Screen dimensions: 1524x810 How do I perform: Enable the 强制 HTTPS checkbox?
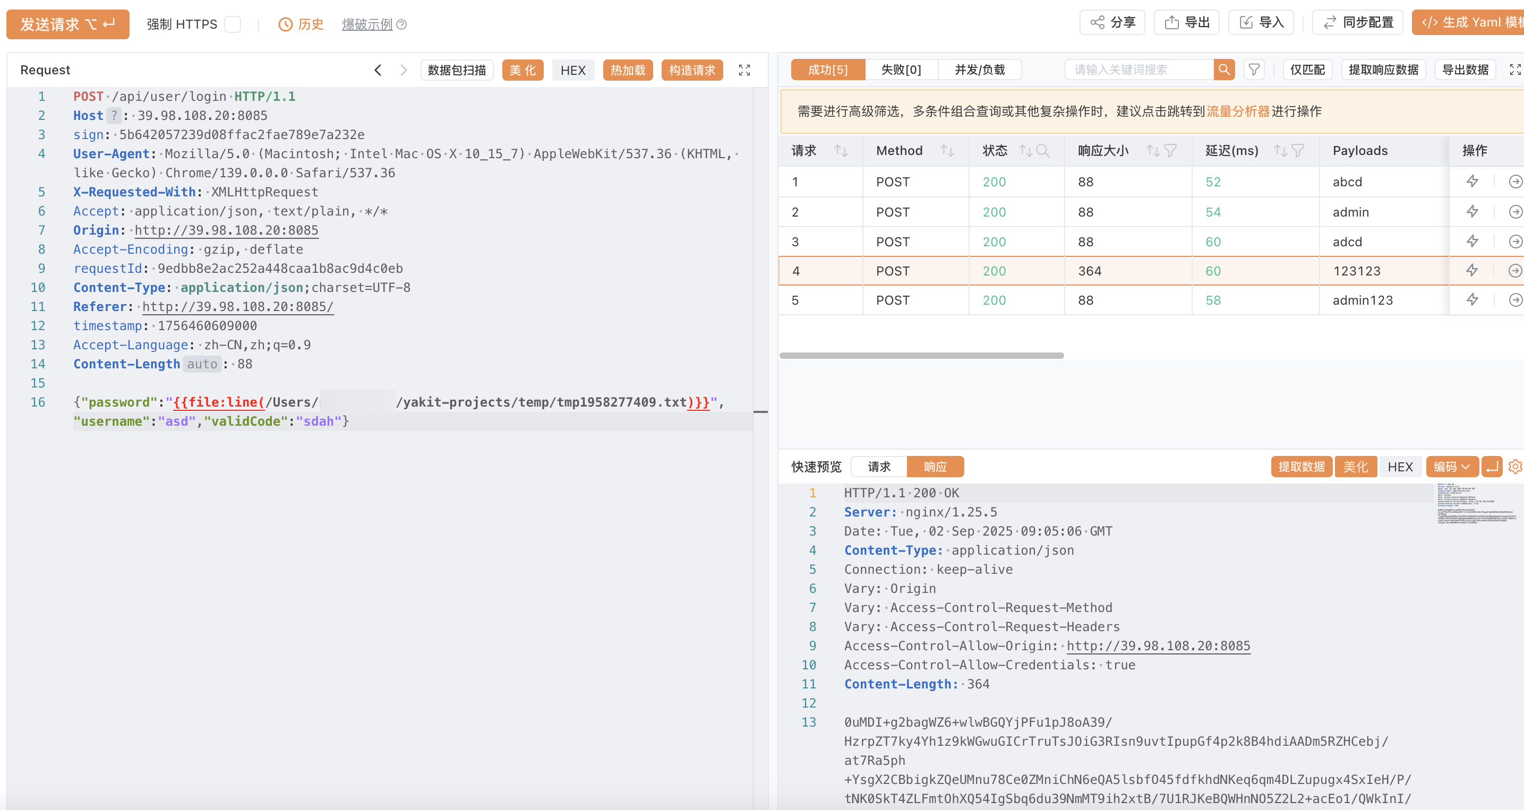[x=233, y=24]
